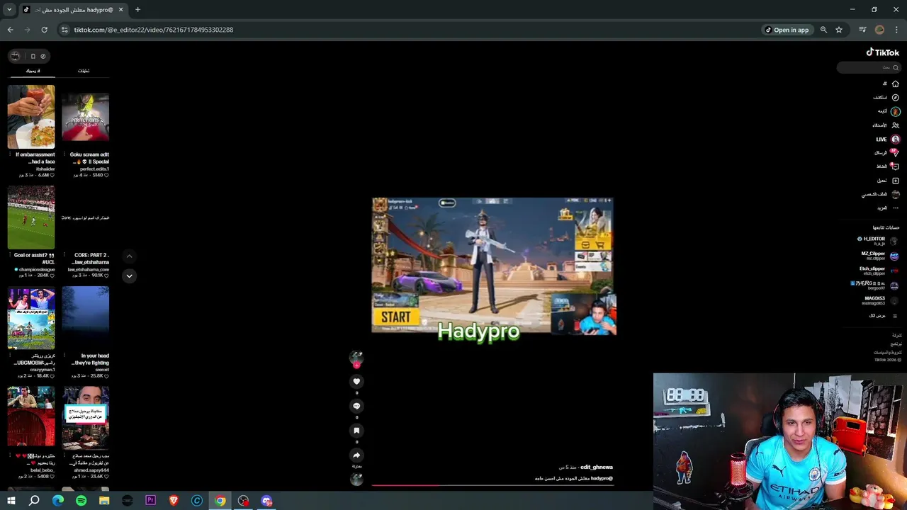This screenshot has height=510, width=907.
Task: Open Etch_clipper followed account
Action: coord(879,271)
